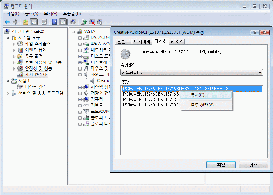This screenshot has height=195, width=273.
Task: Click the mouse device icon in device list
Action: pos(86,68)
